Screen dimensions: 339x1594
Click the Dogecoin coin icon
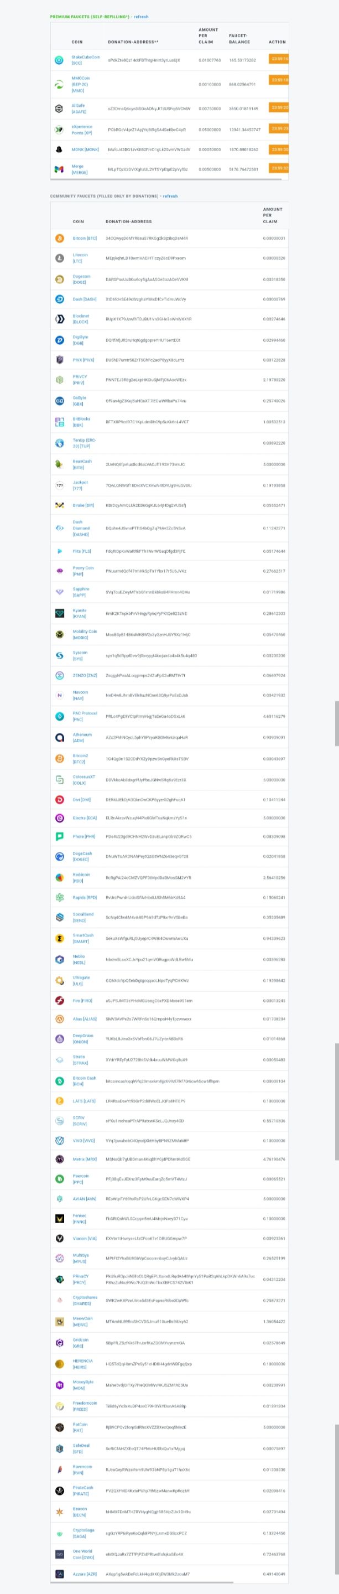(60, 279)
